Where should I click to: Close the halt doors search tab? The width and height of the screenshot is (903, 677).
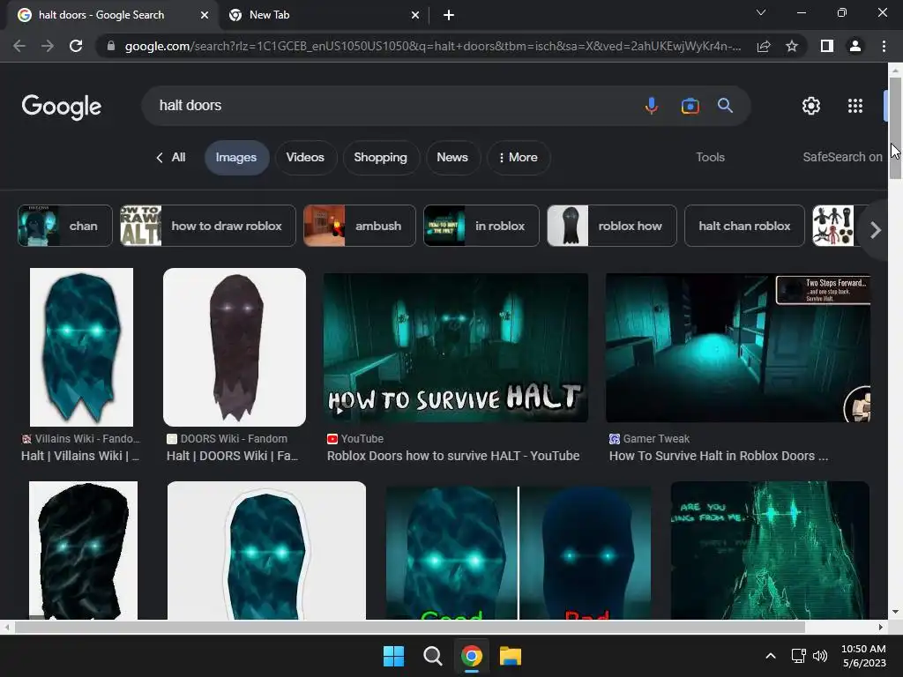(205, 15)
